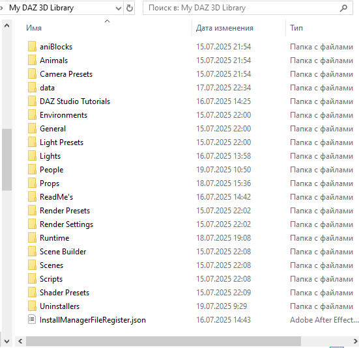Click the Render Presets folder icon
Viewport: 359px width, 348px height.
pyautogui.click(x=32, y=210)
